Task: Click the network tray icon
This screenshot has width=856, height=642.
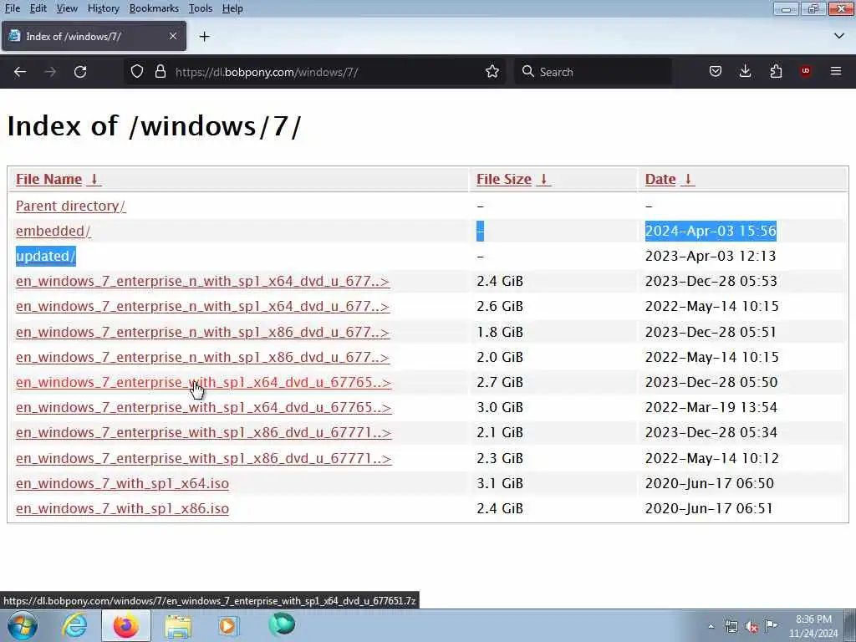Action: click(x=731, y=627)
